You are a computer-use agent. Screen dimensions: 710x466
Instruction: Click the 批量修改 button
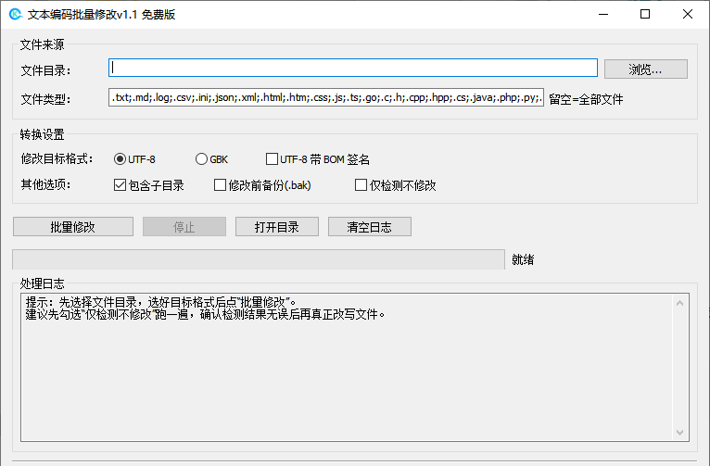click(73, 227)
